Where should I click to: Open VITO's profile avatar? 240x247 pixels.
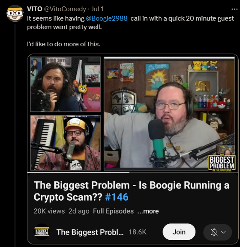click(x=15, y=13)
